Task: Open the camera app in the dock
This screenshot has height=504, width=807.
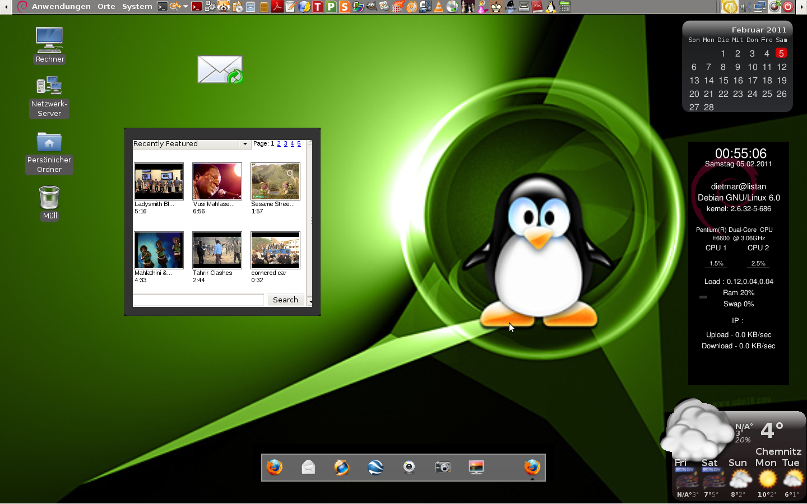Action: (443, 467)
